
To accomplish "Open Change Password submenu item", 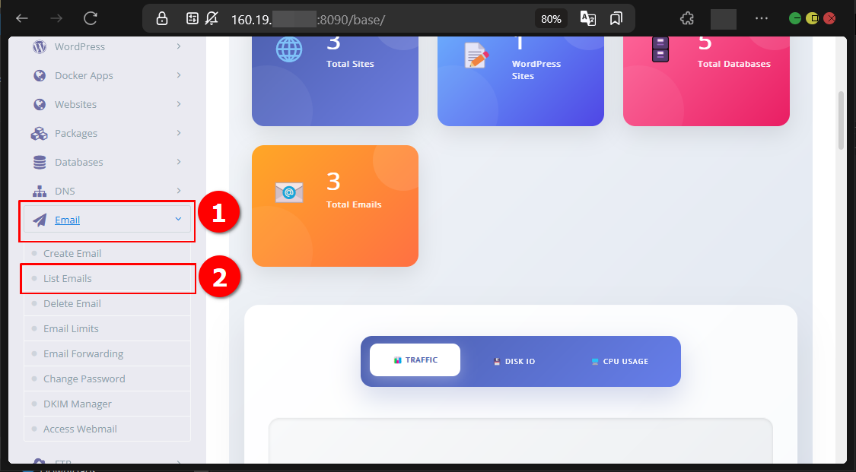I will click(x=107, y=379).
